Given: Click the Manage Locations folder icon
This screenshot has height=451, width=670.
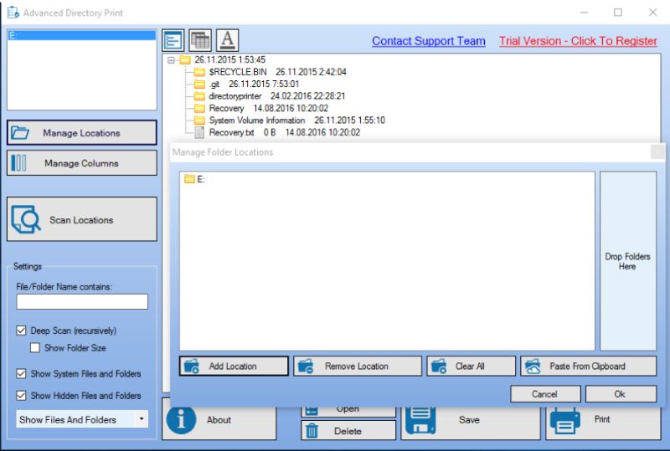Looking at the screenshot, I should pos(19,132).
